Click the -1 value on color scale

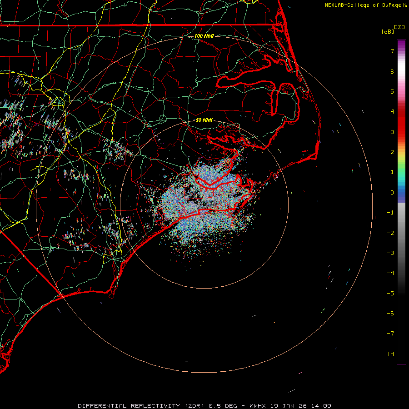390,213
